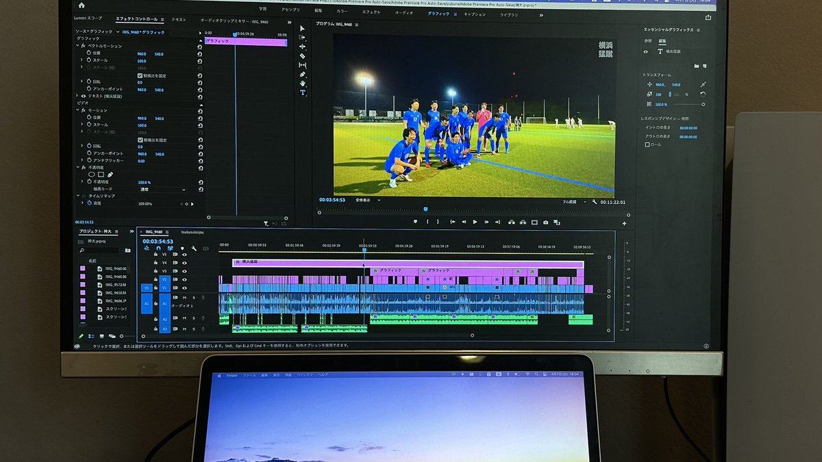
Task: Switch to the キャプション workspace tab
Action: (474, 14)
